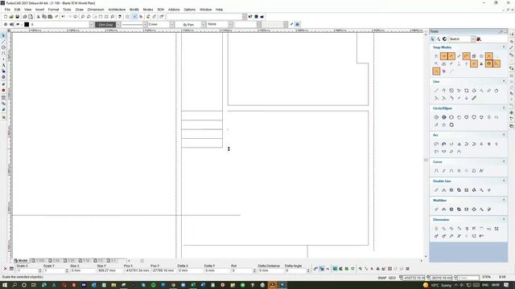Viewport: 515px width, 289px height.
Task: Collapse the Arc section
Action: pos(504,135)
